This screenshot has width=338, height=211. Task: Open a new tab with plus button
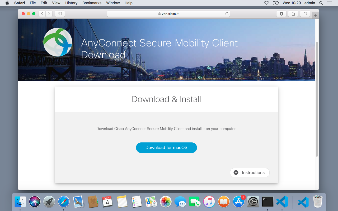315,16
